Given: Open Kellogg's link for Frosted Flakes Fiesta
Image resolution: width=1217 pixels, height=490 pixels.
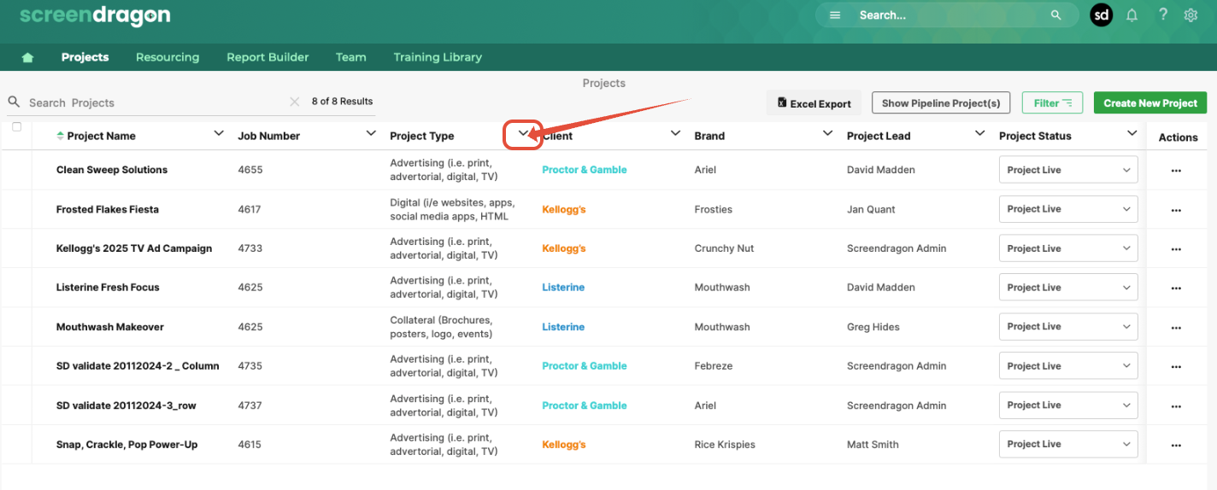Looking at the screenshot, I should (x=564, y=209).
